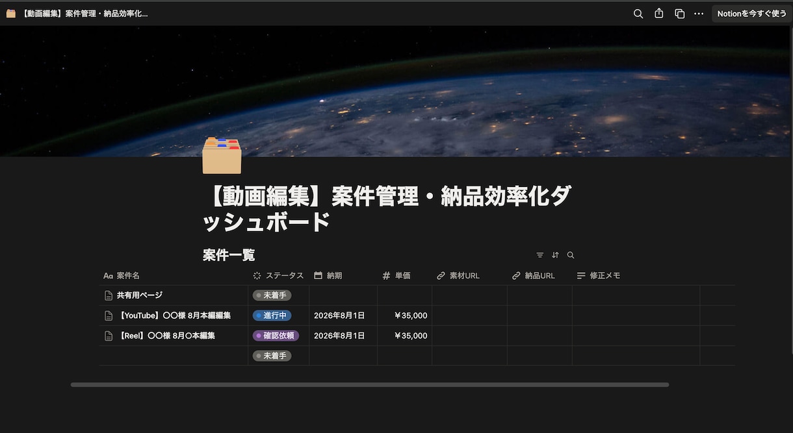This screenshot has height=433, width=793.
Task: Open the search icon in top bar
Action: [638, 14]
